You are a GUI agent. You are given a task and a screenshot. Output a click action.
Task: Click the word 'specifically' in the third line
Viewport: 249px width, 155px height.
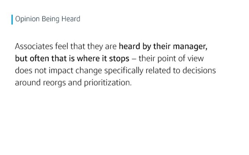pyautogui.click(x=124, y=71)
